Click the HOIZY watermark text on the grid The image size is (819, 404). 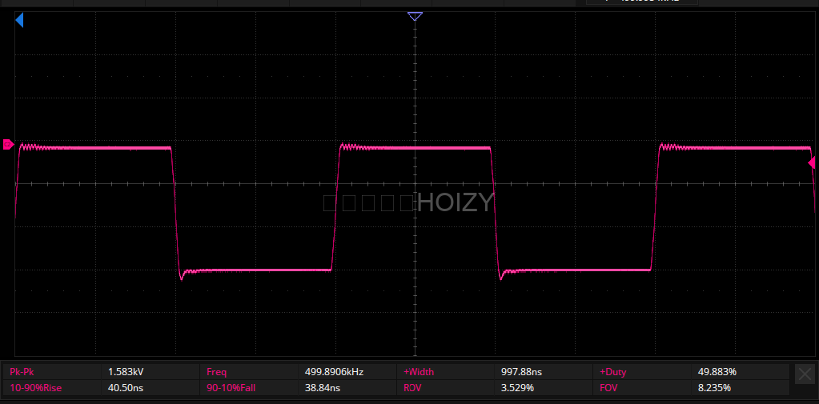point(455,203)
